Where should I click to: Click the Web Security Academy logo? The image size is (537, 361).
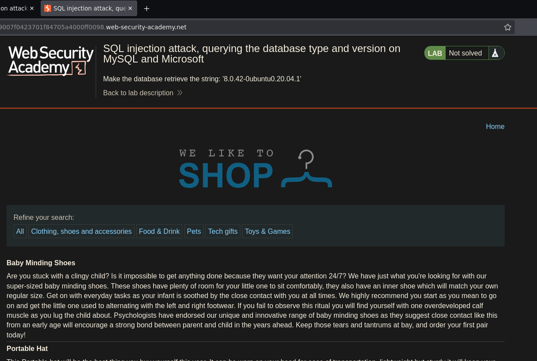coord(51,61)
